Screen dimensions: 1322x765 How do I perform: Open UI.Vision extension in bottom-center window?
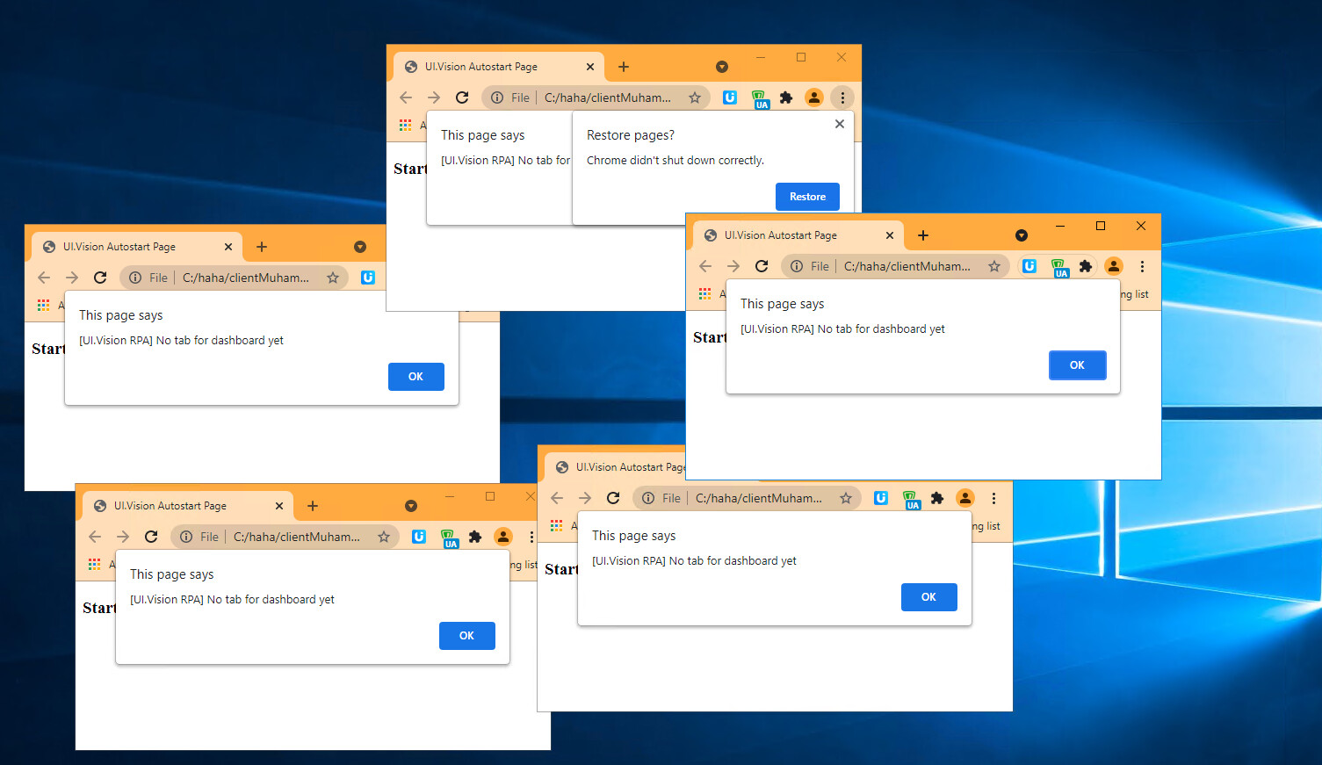click(x=881, y=498)
